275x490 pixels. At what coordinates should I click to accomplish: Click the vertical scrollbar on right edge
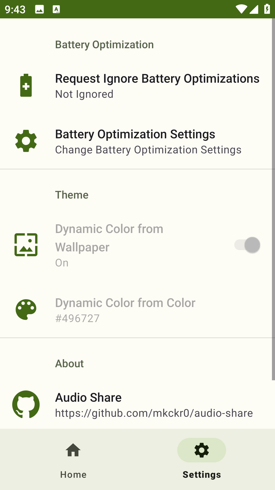pos(273,199)
